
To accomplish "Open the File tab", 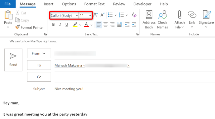I will coord(8,4).
